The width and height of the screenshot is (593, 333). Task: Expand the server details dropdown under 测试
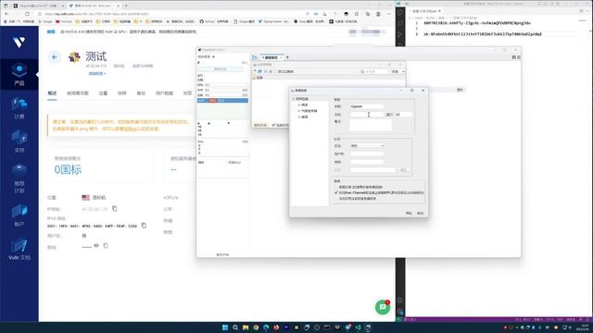point(97,74)
